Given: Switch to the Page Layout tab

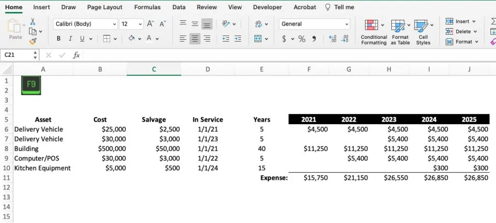Looking at the screenshot, I should (x=105, y=7).
